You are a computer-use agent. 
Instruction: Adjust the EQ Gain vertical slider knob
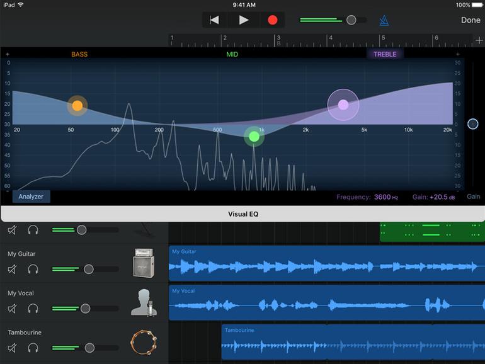coord(472,124)
